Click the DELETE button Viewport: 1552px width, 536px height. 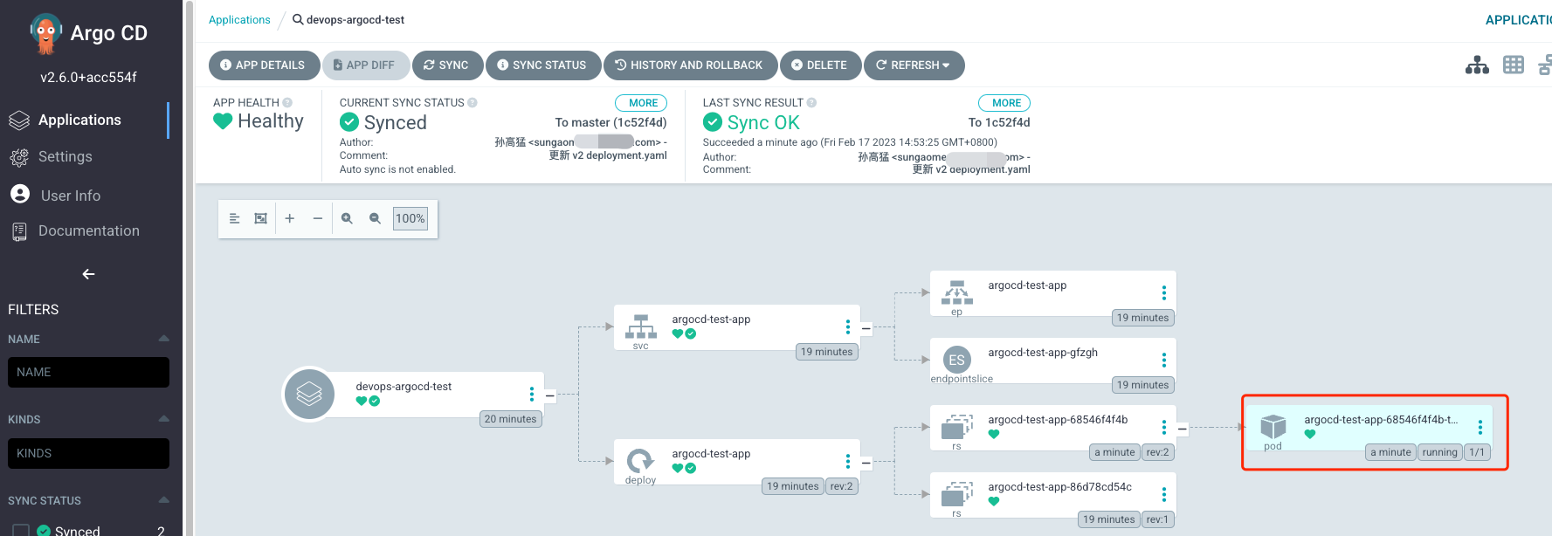(x=820, y=65)
